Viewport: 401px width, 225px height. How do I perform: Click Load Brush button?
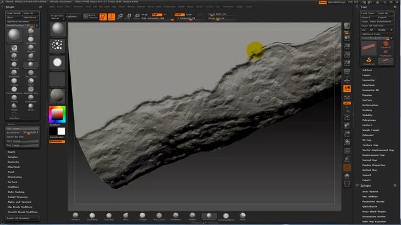tap(14, 13)
